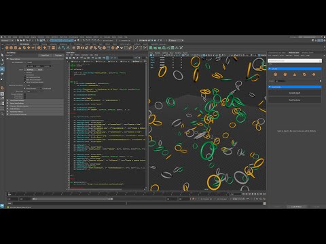The image size is (326, 244).
Task: Click the search magnifier at toolbox bottom
Action: tap(2, 114)
